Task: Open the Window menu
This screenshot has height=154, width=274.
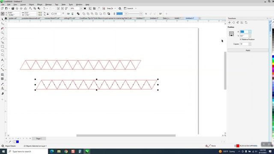Action: [x=79, y=5]
